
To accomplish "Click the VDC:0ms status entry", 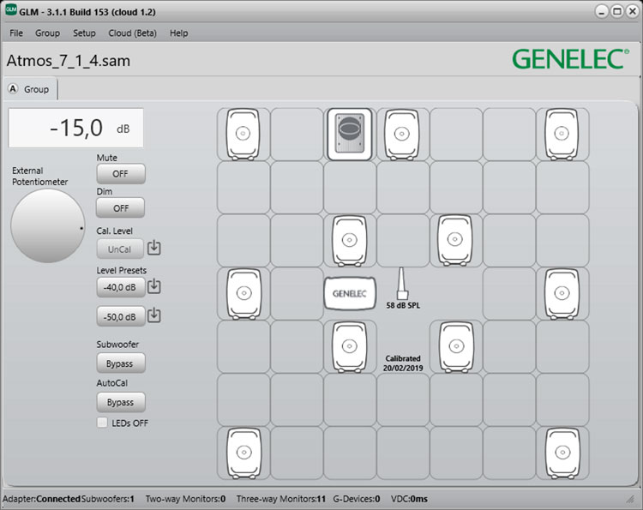I will [x=409, y=499].
